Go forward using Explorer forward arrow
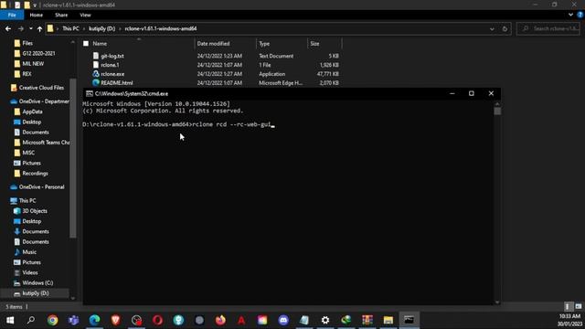585x329 pixels. [20, 28]
